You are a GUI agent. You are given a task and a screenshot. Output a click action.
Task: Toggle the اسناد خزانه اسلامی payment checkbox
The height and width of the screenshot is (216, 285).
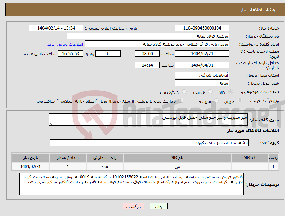pyautogui.click(x=181, y=100)
